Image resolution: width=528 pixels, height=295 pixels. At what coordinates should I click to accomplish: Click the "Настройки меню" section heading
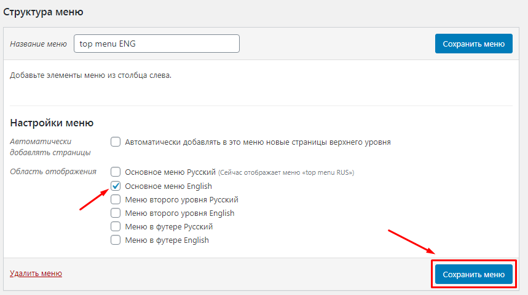click(52, 122)
